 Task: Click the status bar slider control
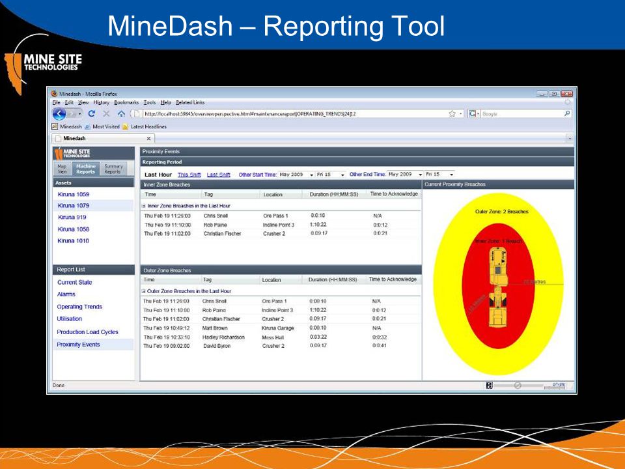click(518, 385)
